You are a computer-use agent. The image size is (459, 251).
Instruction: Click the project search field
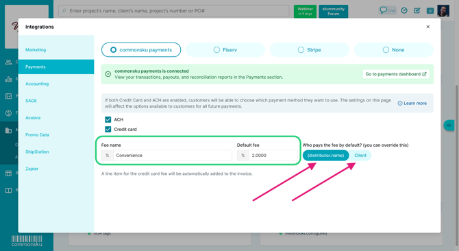pos(174,11)
